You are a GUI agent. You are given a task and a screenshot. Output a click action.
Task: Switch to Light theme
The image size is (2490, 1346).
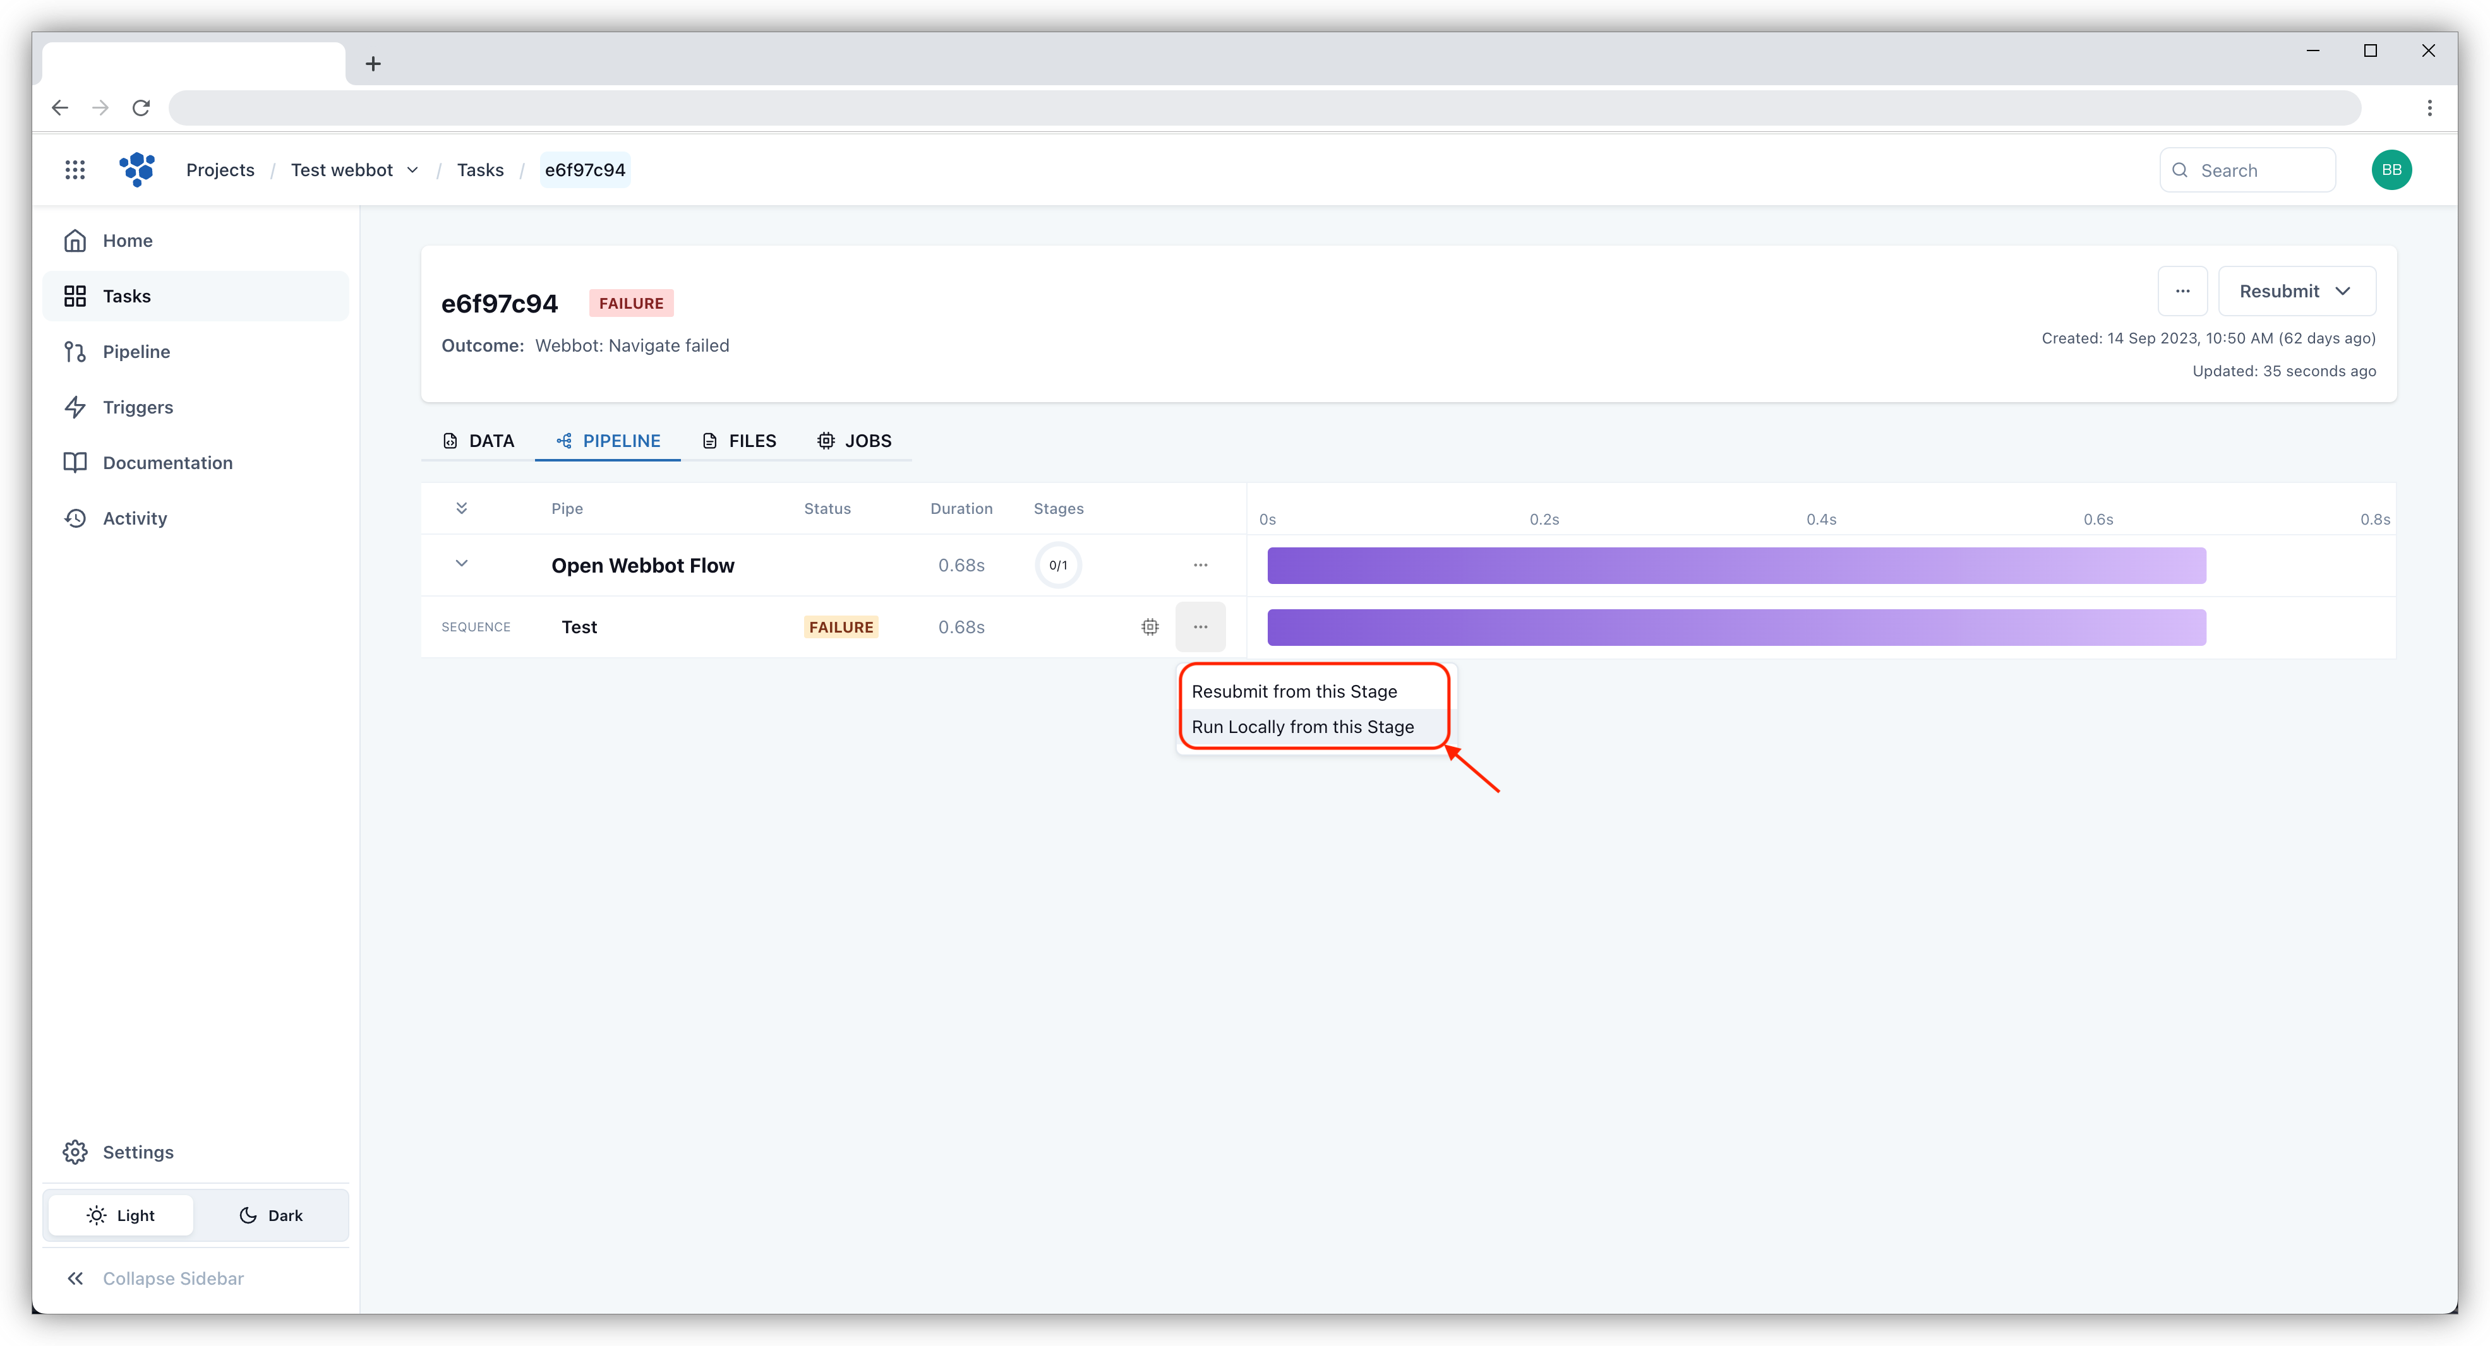121,1215
